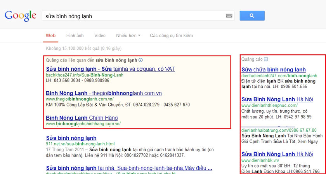Screen dimensions: 326x174
Task: Switch to the 'Hình ảnh' tab
Action: pyautogui.click(x=75, y=36)
